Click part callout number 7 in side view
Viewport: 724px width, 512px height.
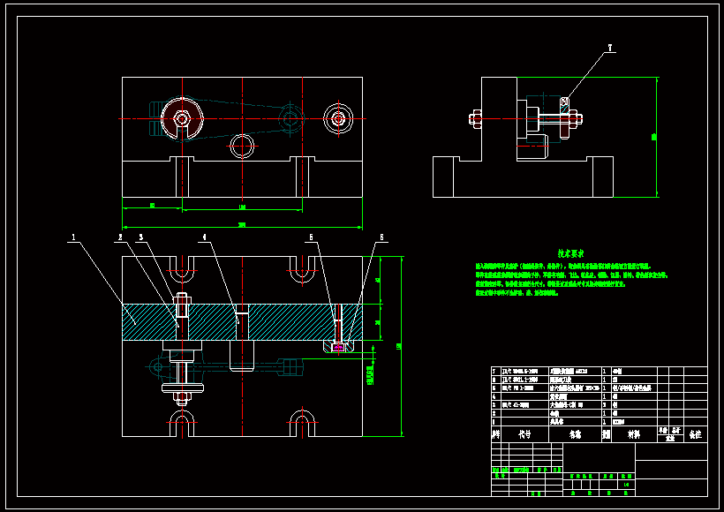[x=609, y=47]
